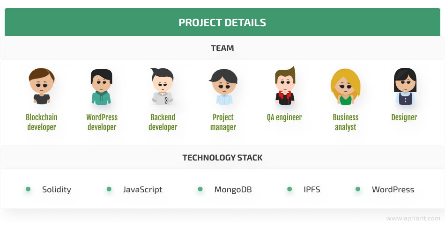Click the Designer avatar

(405, 86)
